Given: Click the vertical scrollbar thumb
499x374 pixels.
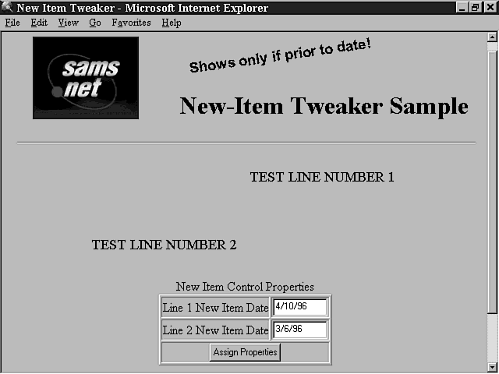Looking at the screenshot, I should [492, 179].
